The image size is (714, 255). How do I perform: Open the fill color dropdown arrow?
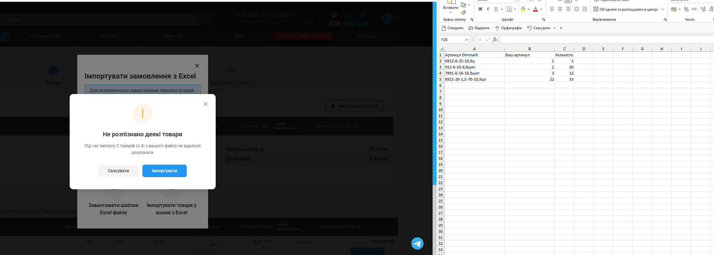(x=528, y=9)
